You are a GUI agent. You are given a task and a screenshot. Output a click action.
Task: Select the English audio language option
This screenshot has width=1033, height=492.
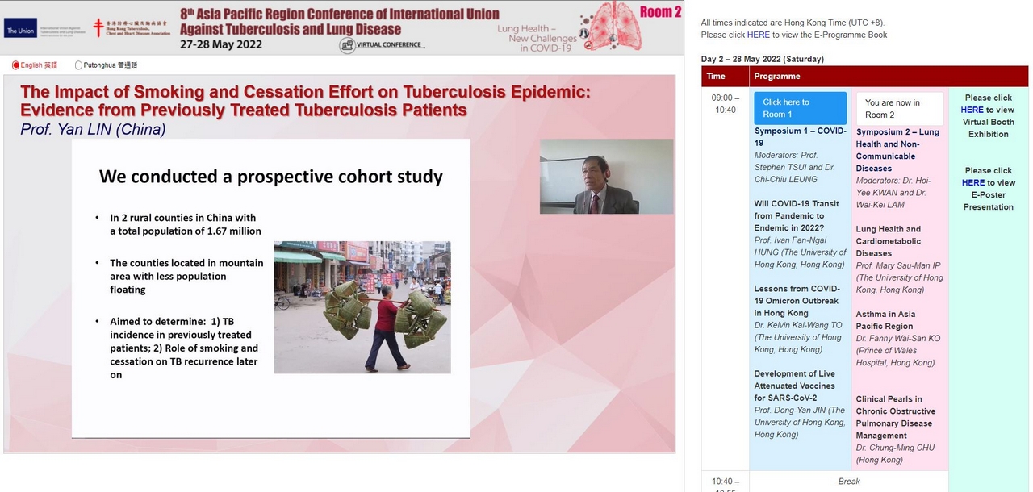coord(15,65)
